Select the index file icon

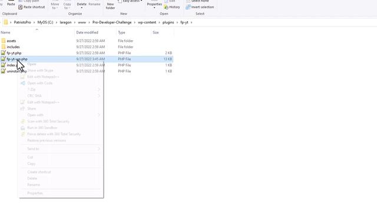3,65
